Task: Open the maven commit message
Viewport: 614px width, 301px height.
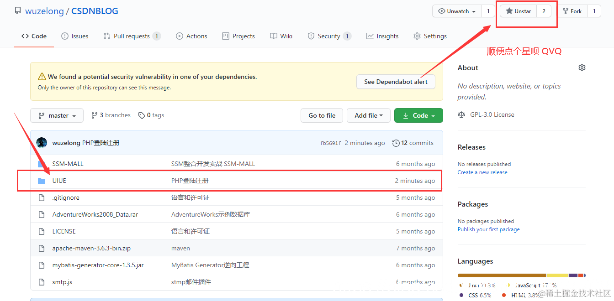Action: pyautogui.click(x=180, y=248)
